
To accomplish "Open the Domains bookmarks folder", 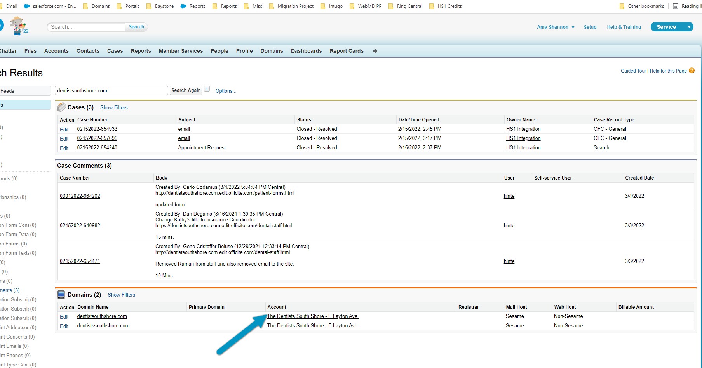I will pyautogui.click(x=96, y=6).
